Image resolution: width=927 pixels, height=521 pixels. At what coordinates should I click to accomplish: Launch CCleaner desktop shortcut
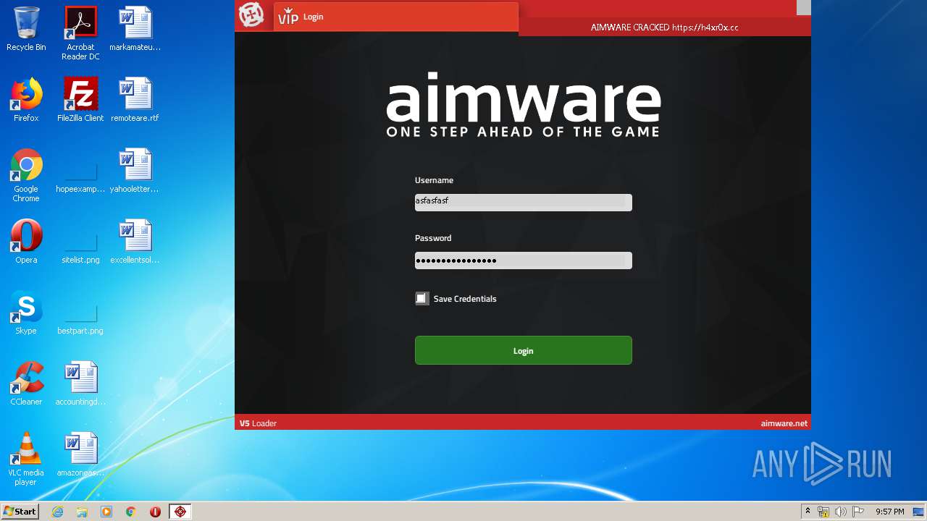(26, 384)
